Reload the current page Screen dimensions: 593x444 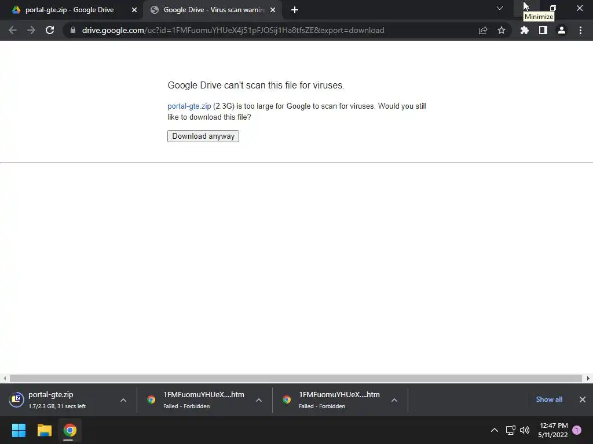point(50,30)
